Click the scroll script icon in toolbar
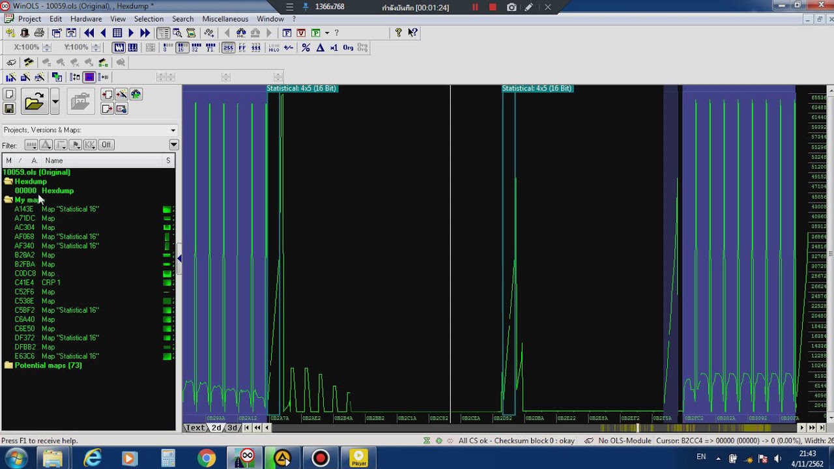This screenshot has height=469, width=834. (191, 33)
